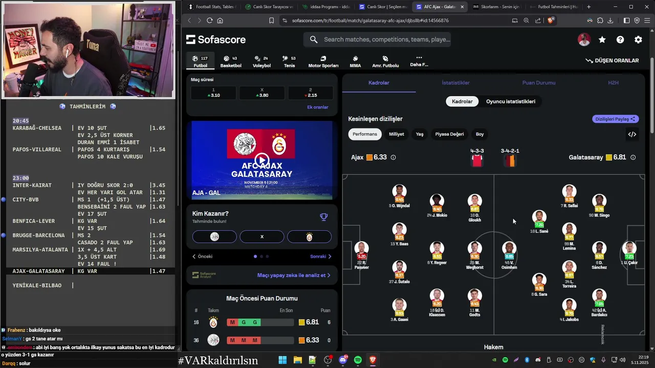Open Discord from the Windows taskbar
Image resolution: width=655 pixels, height=368 pixels.
pos(343,360)
